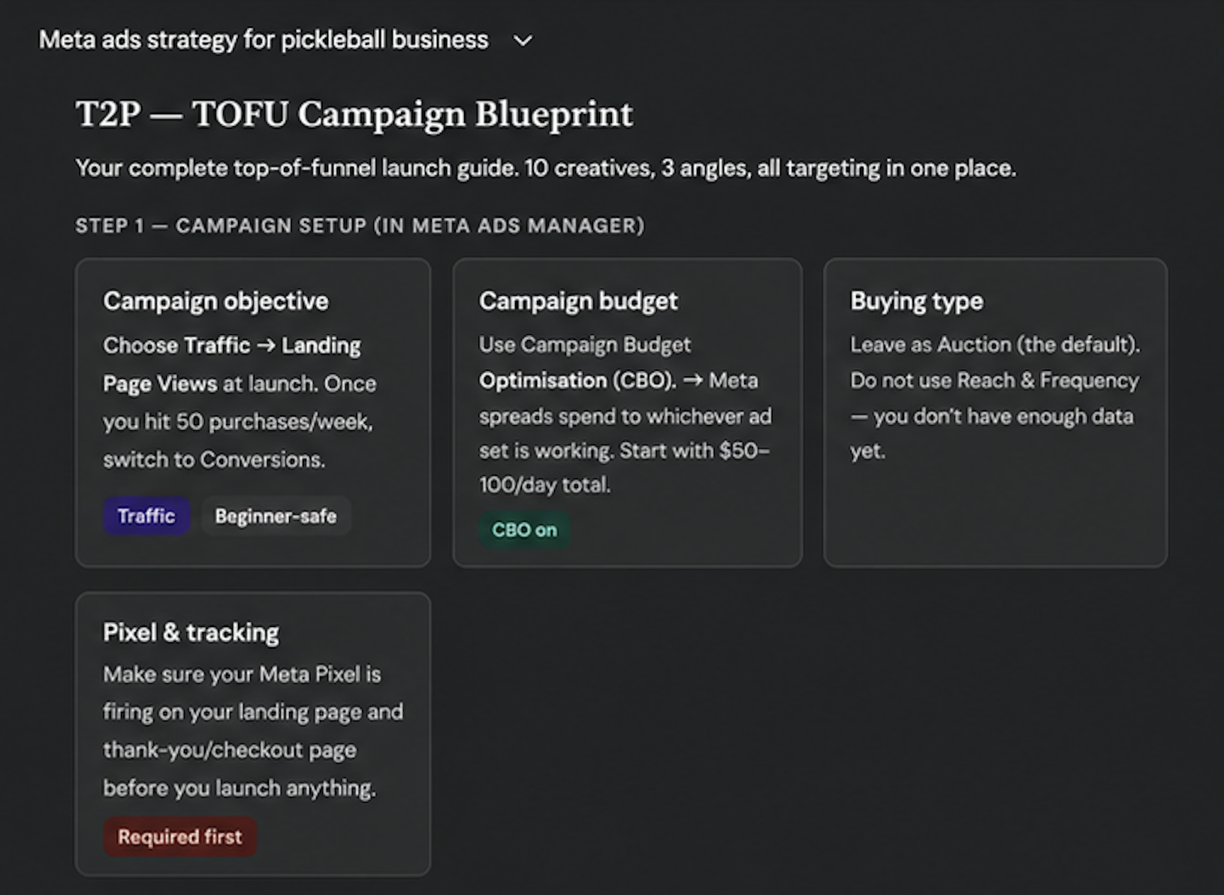This screenshot has width=1224, height=895.
Task: Open the Campaign objective card
Action: pyautogui.click(x=253, y=412)
